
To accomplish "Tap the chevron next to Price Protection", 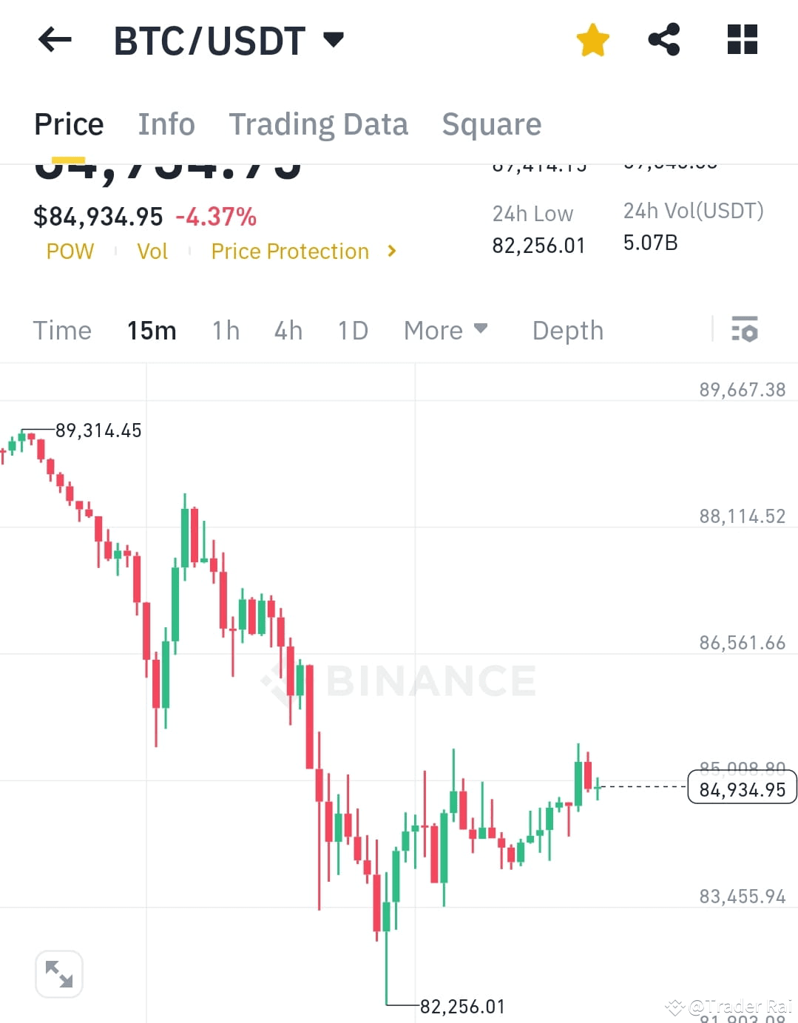I will coord(391,251).
